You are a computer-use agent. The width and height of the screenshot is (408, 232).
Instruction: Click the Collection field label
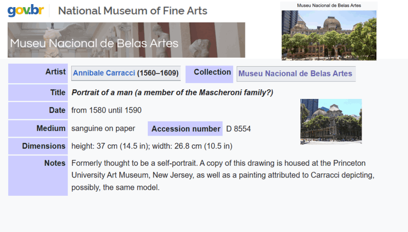point(212,72)
